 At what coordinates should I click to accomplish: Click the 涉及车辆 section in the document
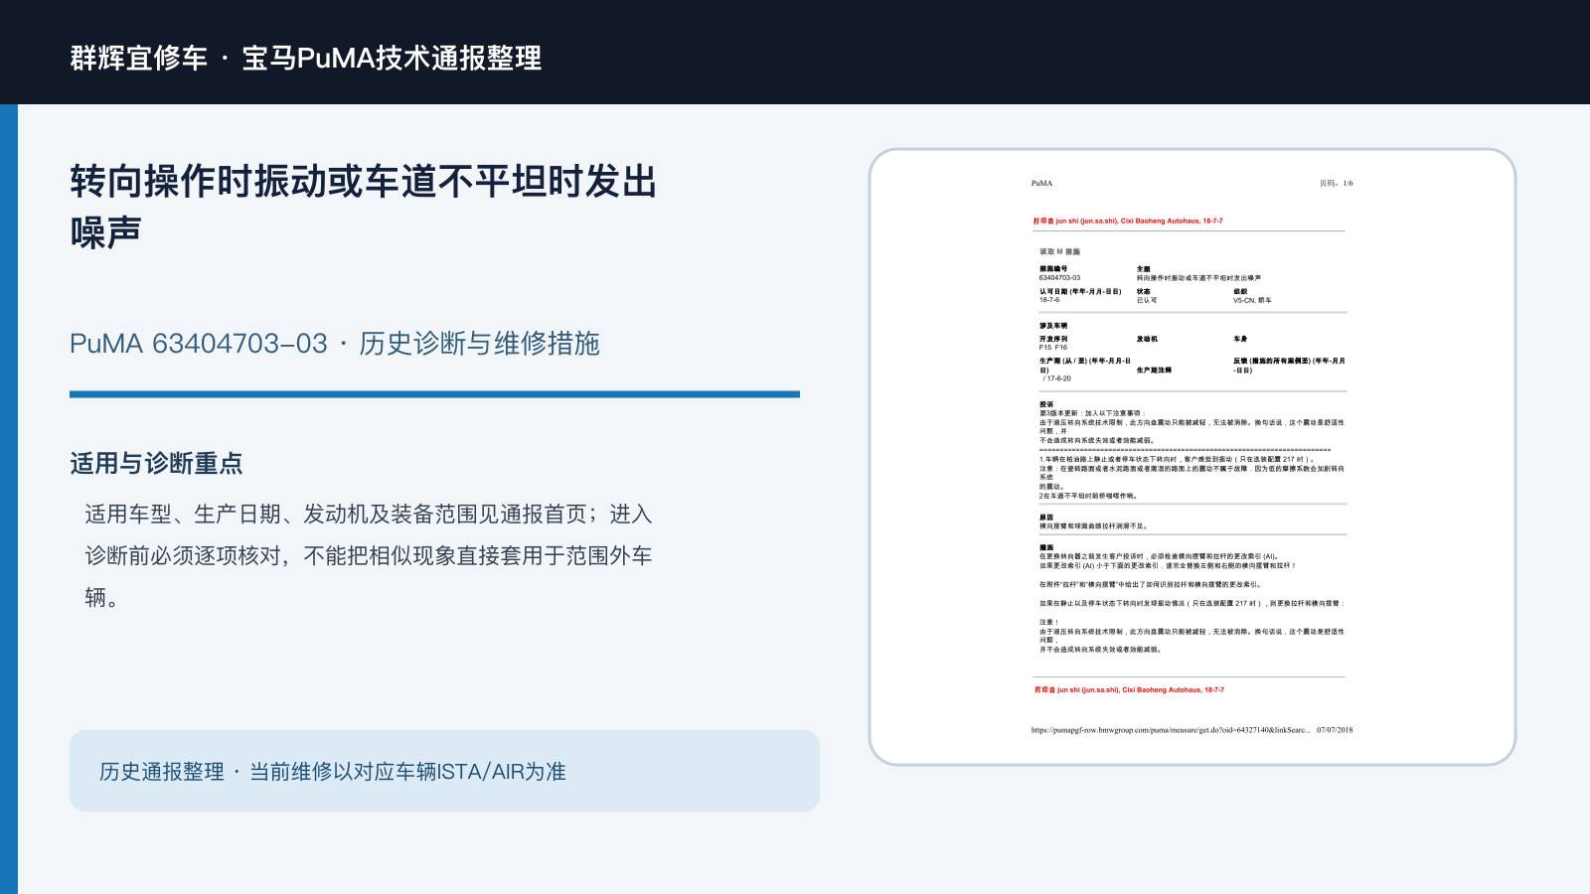click(x=1053, y=326)
